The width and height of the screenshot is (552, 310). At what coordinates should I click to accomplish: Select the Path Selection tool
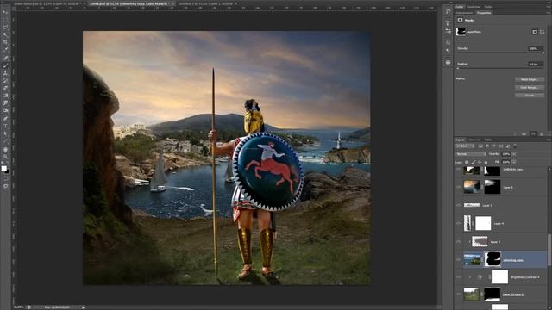pyautogui.click(x=5, y=133)
